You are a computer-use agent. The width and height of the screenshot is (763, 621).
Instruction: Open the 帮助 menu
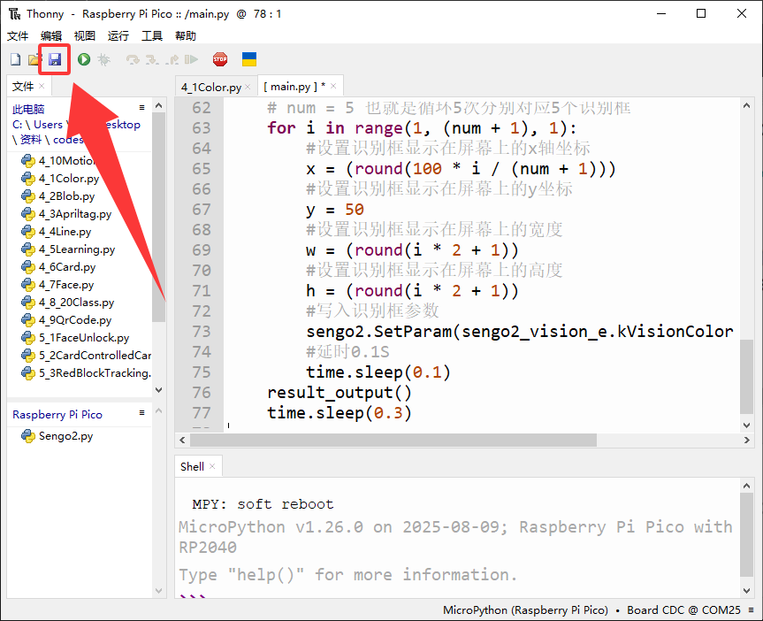[x=186, y=36]
